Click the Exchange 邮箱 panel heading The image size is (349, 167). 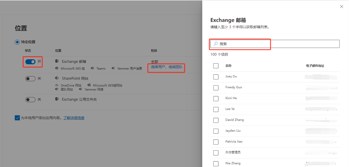[228, 20]
